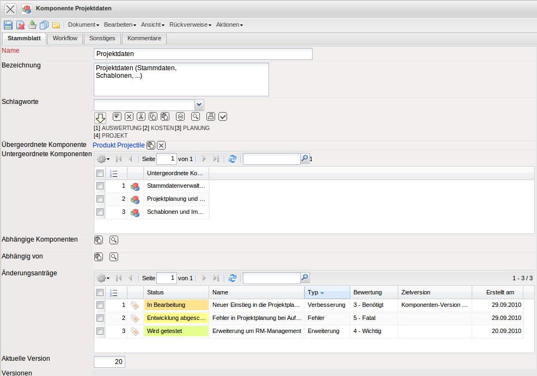Expand the Dokument menu
Screen dimensions: 537x376
click(x=83, y=25)
